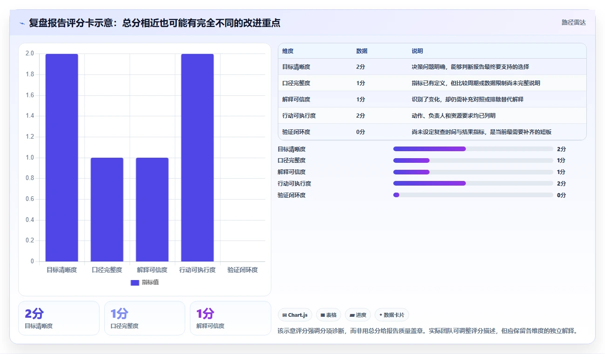
Task: Toggle the 指标值 legend color swatch
Action: (x=135, y=282)
